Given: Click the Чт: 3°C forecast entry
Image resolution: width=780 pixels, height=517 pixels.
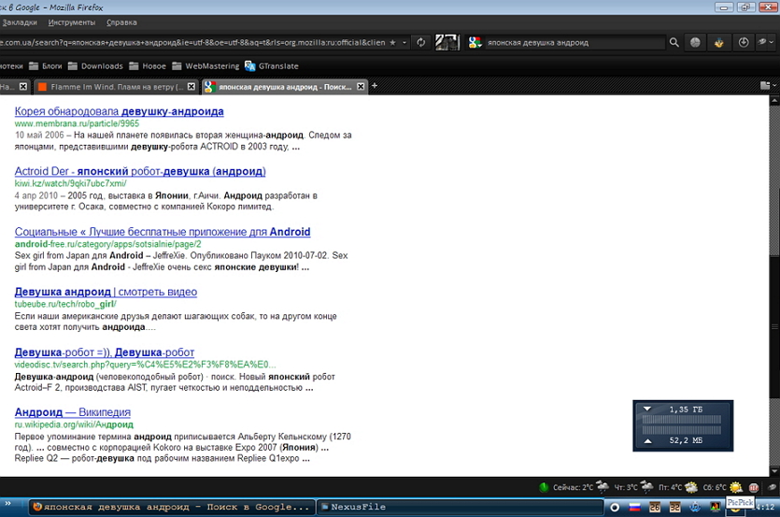Looking at the screenshot, I should 633,487.
